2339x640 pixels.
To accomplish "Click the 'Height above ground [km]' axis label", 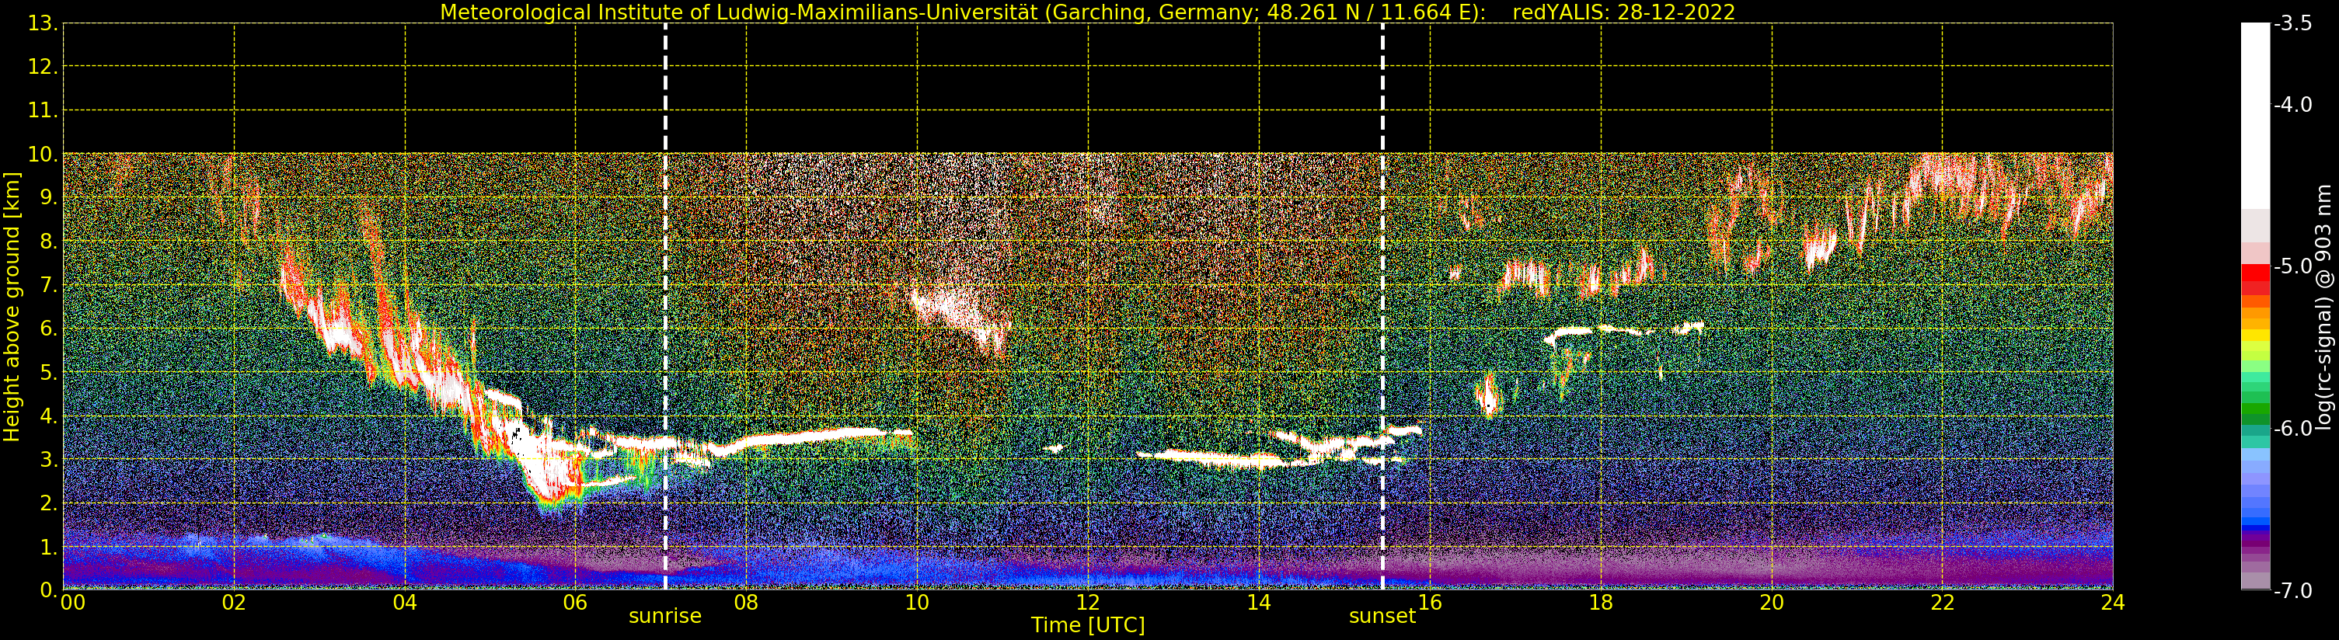I will 12,307.
